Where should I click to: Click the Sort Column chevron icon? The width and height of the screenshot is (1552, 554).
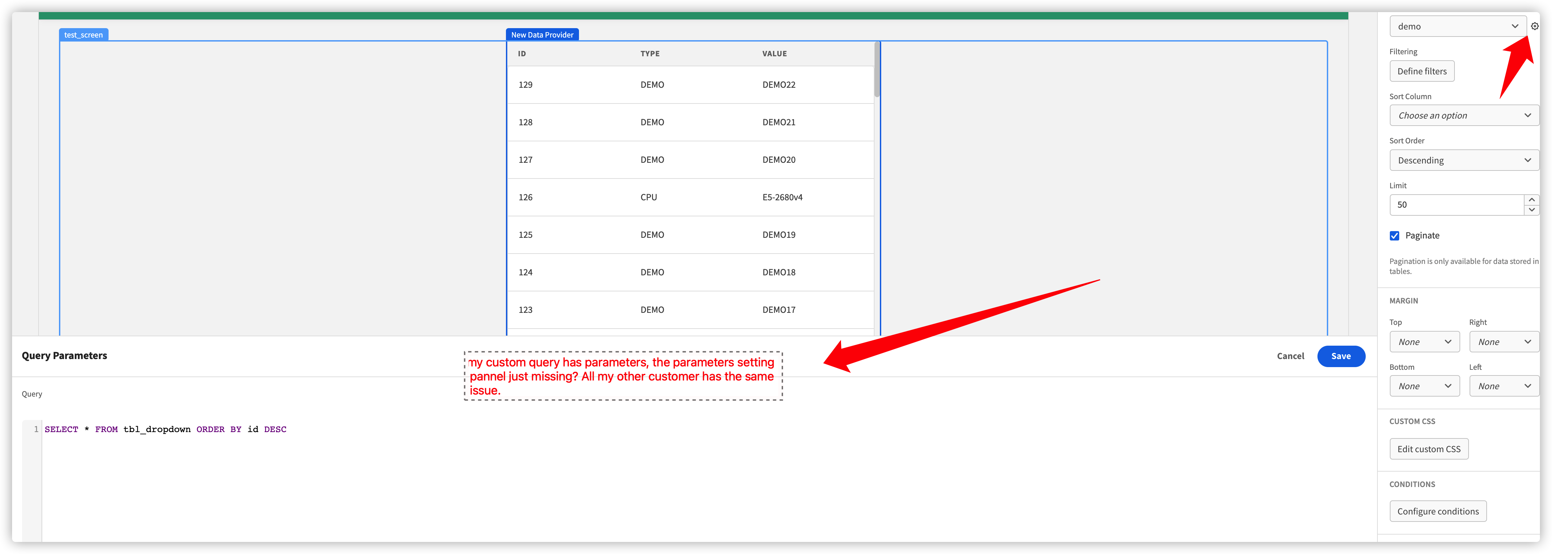(x=1529, y=115)
